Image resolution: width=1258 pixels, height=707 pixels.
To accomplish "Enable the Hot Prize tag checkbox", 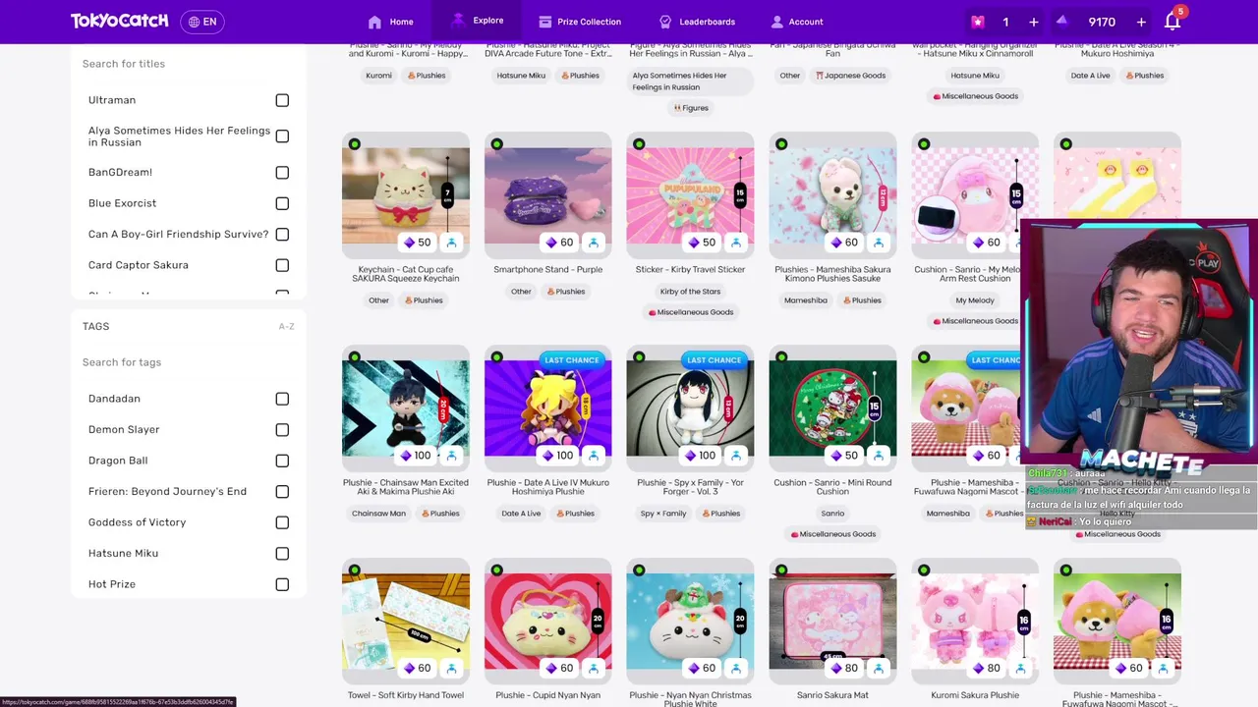I will (282, 584).
